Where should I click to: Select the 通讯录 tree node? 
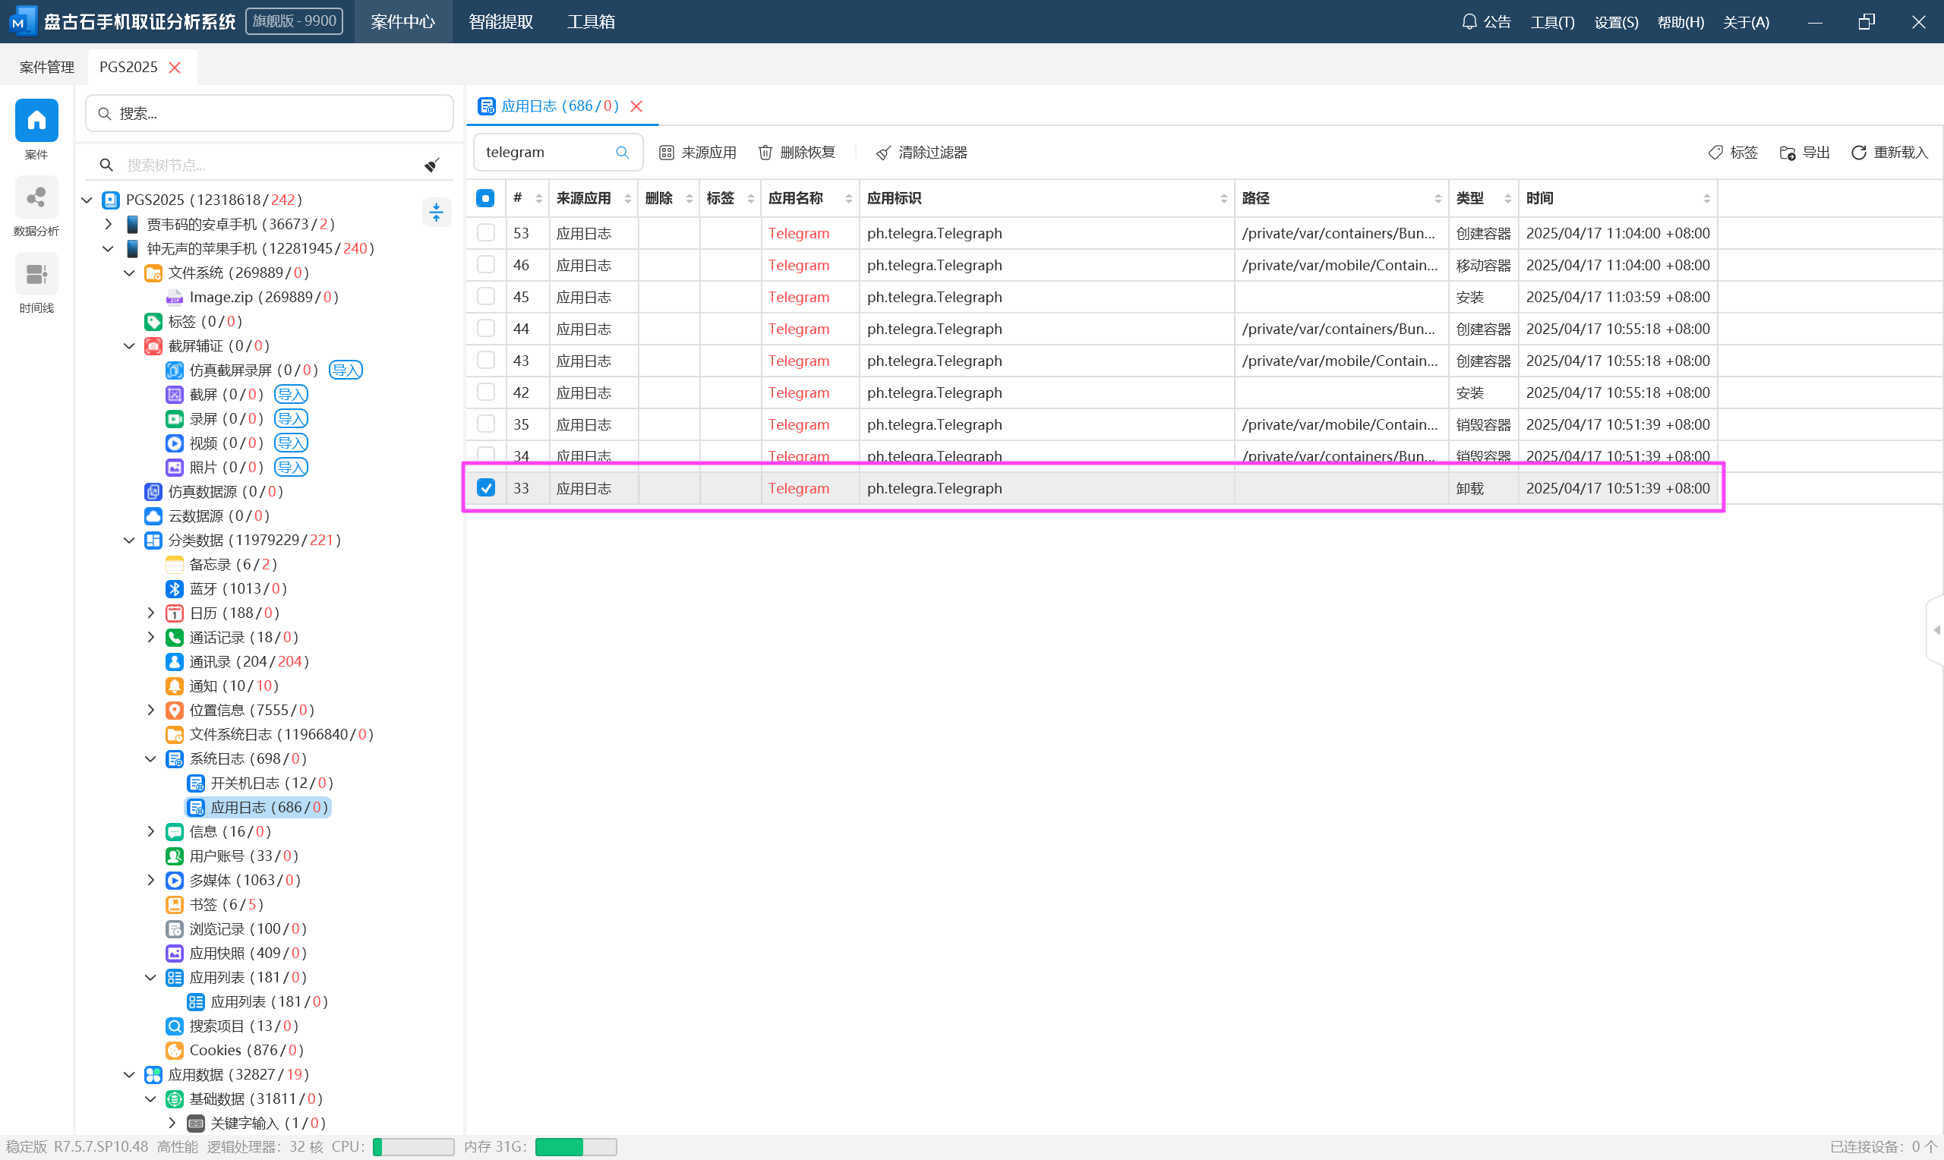(238, 661)
